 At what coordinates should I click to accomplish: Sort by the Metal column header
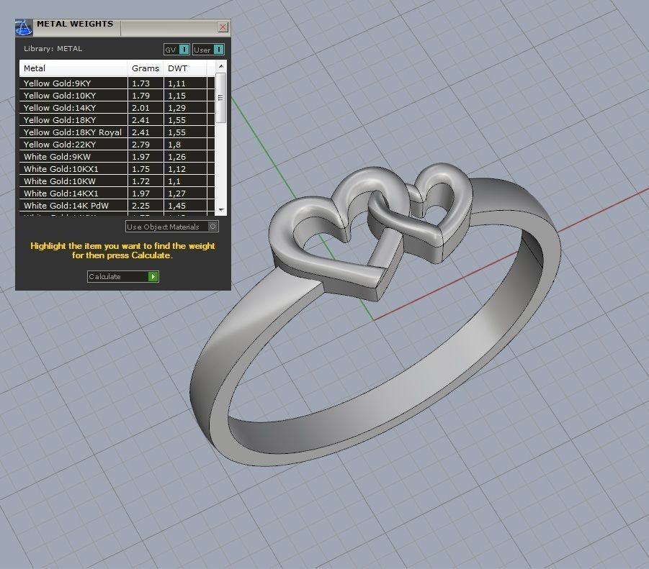(x=73, y=68)
